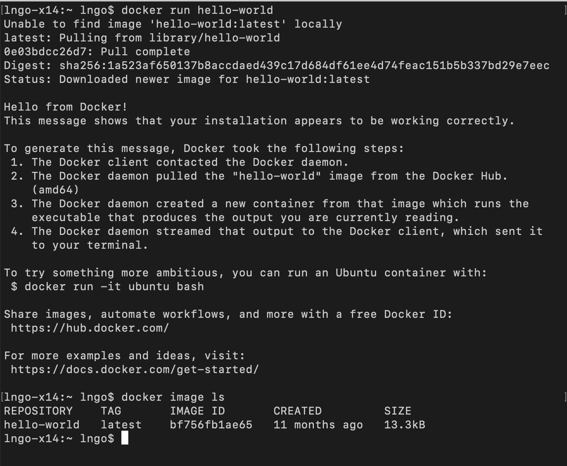
Task: Click the 'Unable to find image' message line
Action: click(173, 24)
